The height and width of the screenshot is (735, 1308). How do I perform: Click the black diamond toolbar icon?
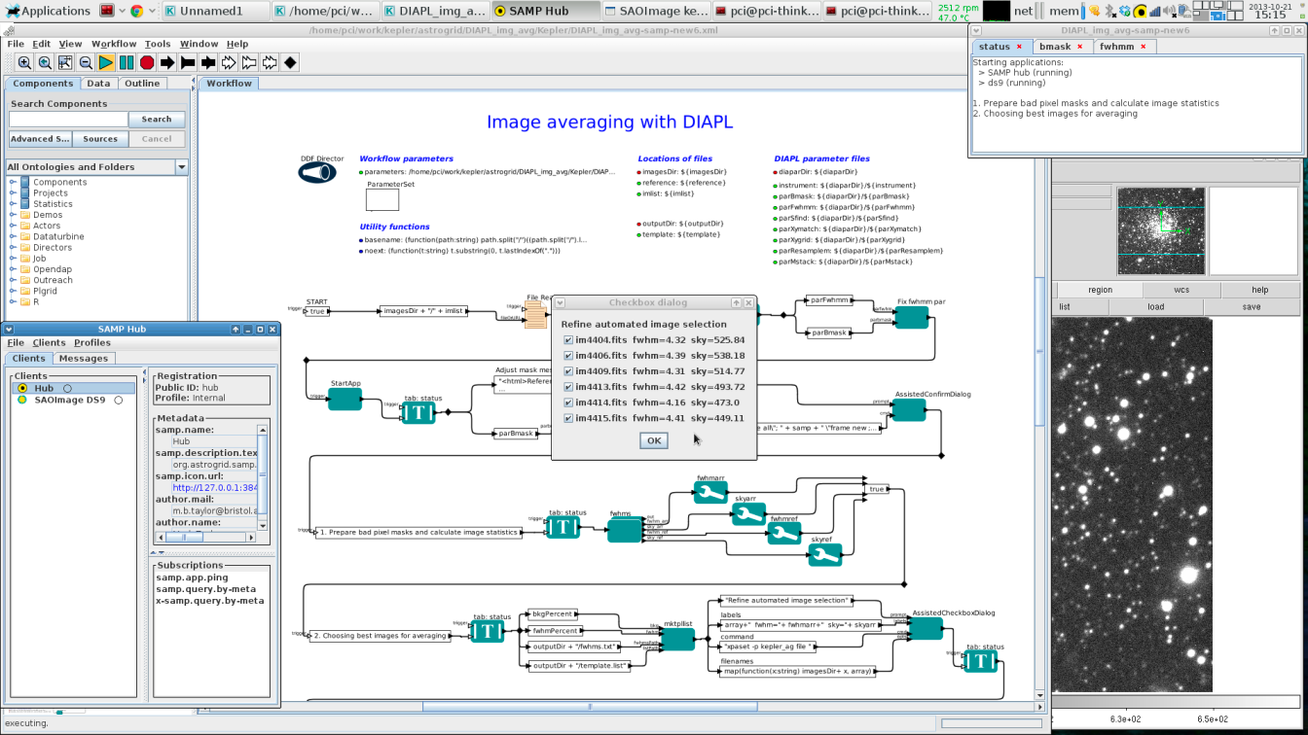tap(290, 62)
